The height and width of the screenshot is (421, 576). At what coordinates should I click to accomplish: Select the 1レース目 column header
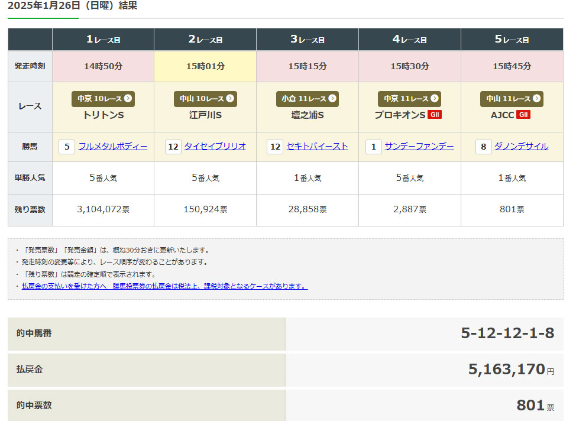[x=103, y=40]
